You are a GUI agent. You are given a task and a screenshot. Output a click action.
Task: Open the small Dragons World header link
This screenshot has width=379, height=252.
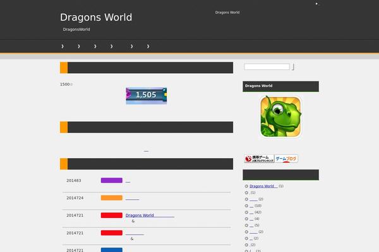(x=227, y=13)
